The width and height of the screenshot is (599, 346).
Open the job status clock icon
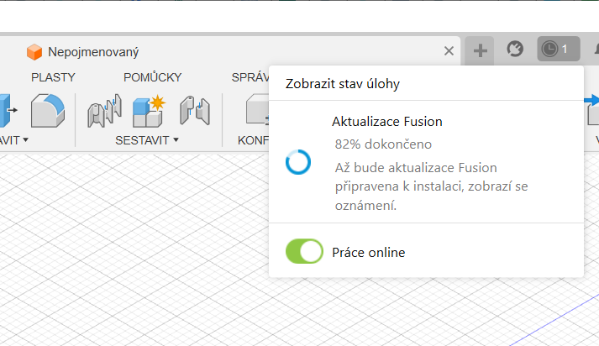[x=559, y=49]
